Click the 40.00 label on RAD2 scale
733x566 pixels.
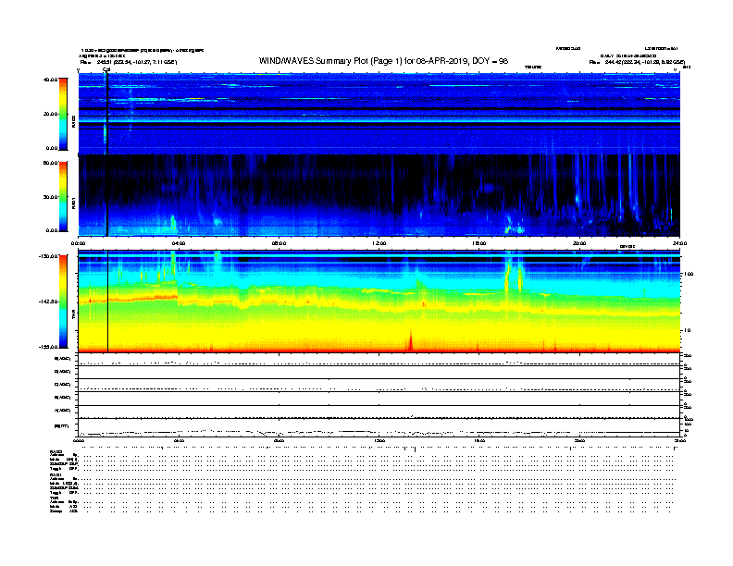pyautogui.click(x=50, y=80)
